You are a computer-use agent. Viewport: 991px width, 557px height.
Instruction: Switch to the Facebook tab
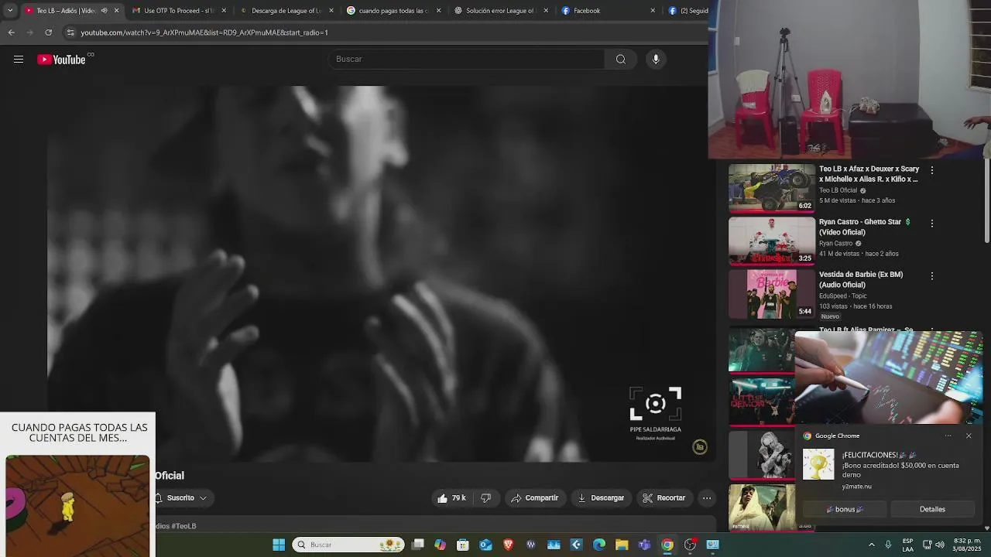[x=607, y=11]
